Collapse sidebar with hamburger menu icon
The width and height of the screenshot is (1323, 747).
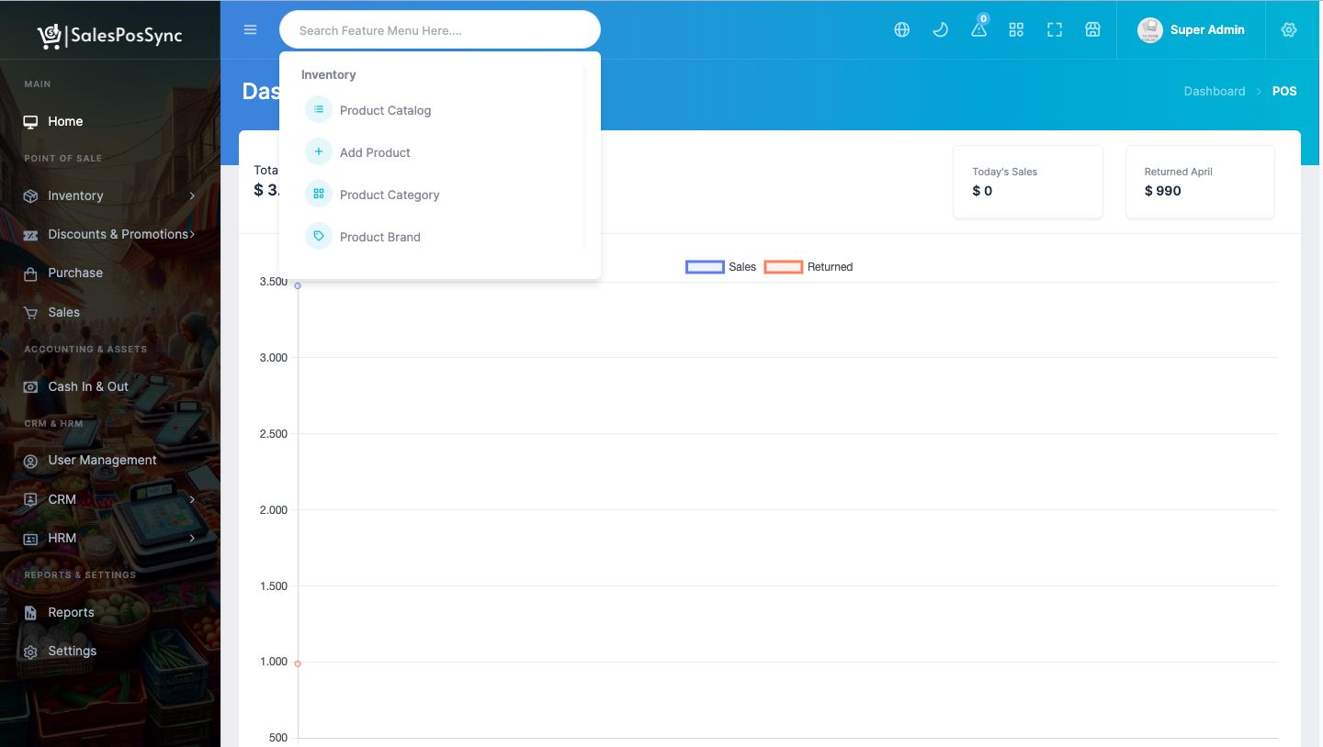pyautogui.click(x=250, y=30)
